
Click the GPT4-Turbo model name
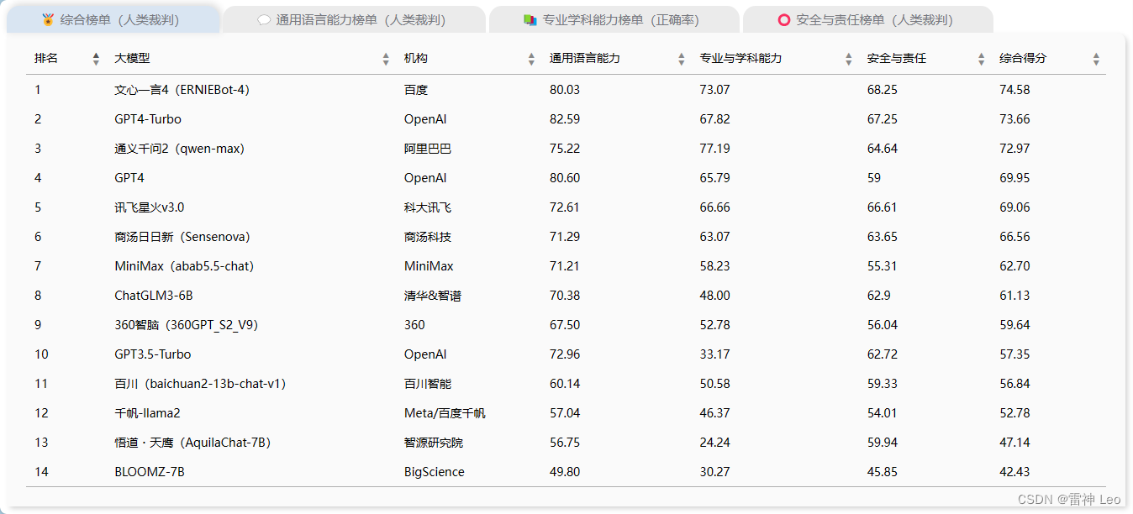click(148, 119)
